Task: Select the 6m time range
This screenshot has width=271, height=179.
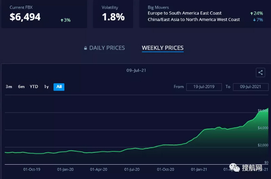Action: coord(21,87)
